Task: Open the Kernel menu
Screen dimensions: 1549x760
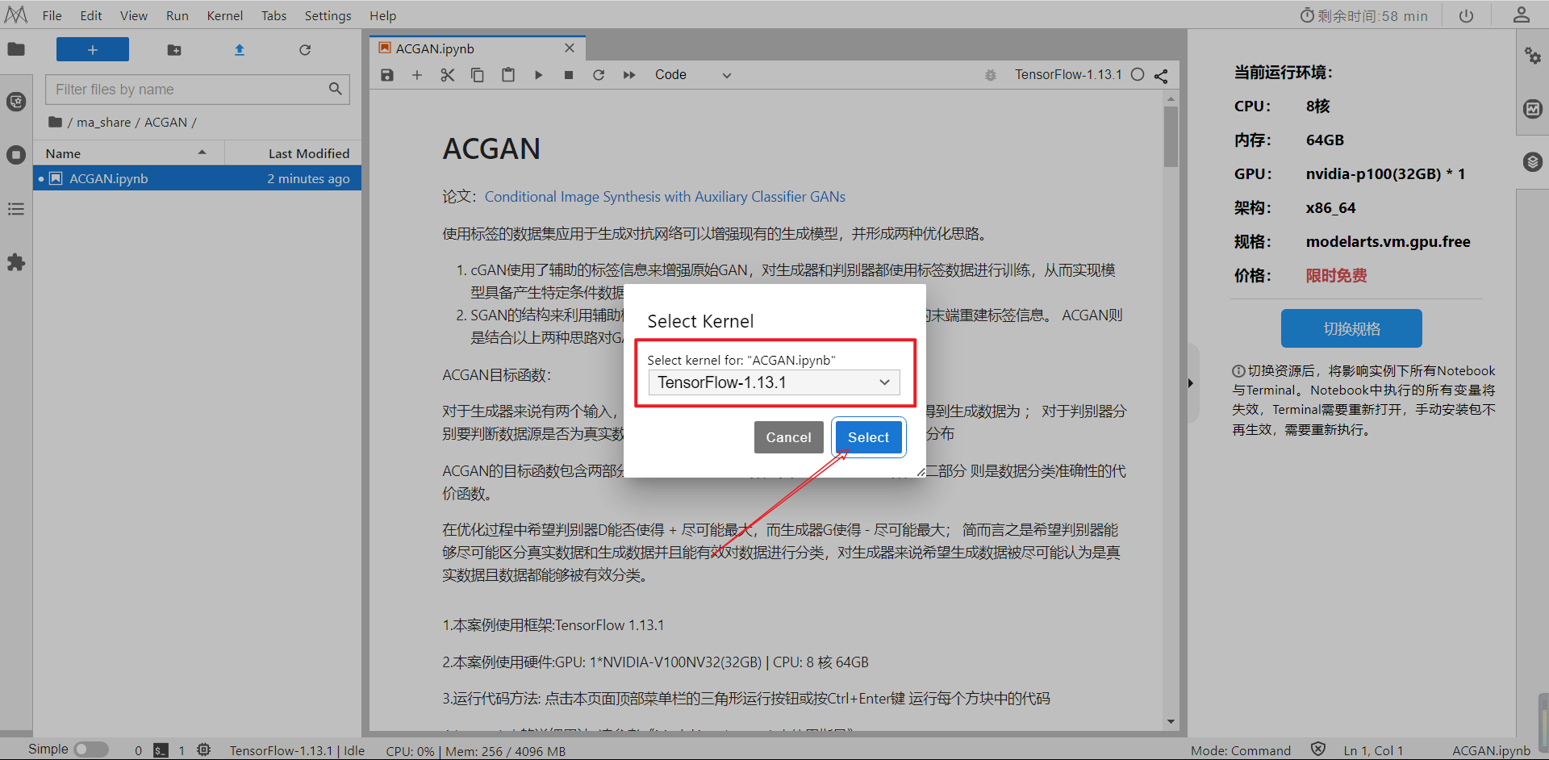Action: click(x=225, y=16)
